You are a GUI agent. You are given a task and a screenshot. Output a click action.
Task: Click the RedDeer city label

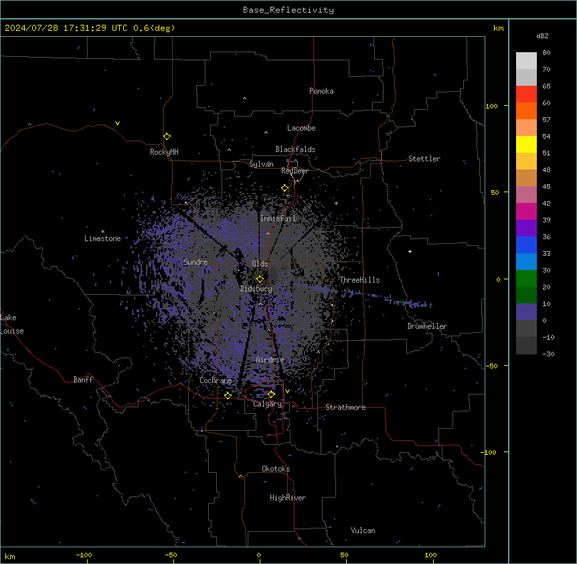[x=295, y=171]
